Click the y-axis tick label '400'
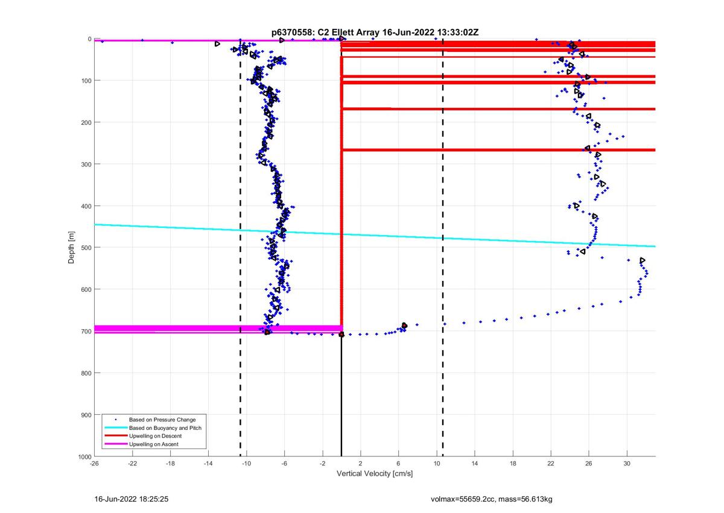724x513 pixels. [85, 206]
